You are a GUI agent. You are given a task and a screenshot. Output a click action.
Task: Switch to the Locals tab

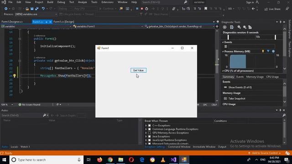coord(14,147)
